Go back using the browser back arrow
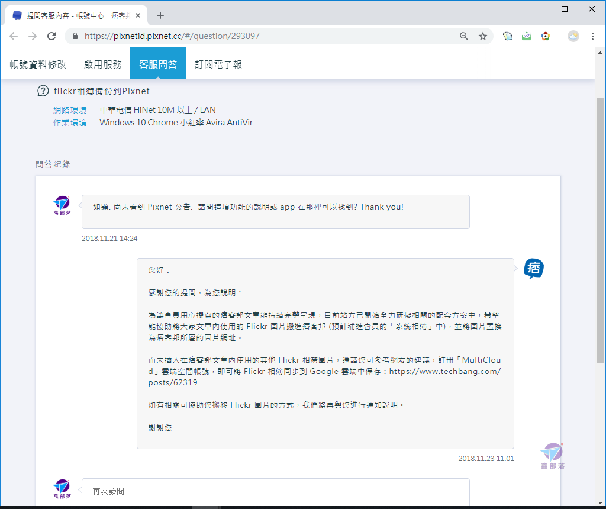 click(x=14, y=36)
